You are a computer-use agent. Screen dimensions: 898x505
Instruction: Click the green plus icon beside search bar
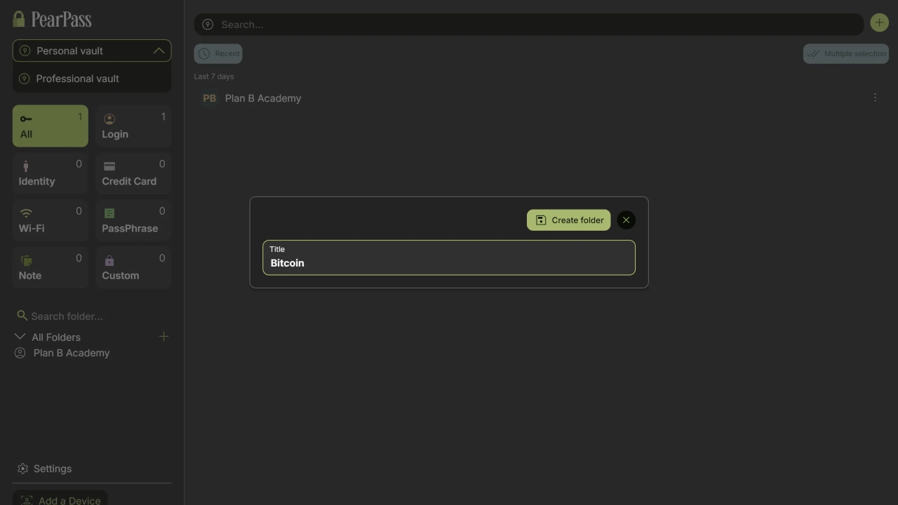click(879, 23)
